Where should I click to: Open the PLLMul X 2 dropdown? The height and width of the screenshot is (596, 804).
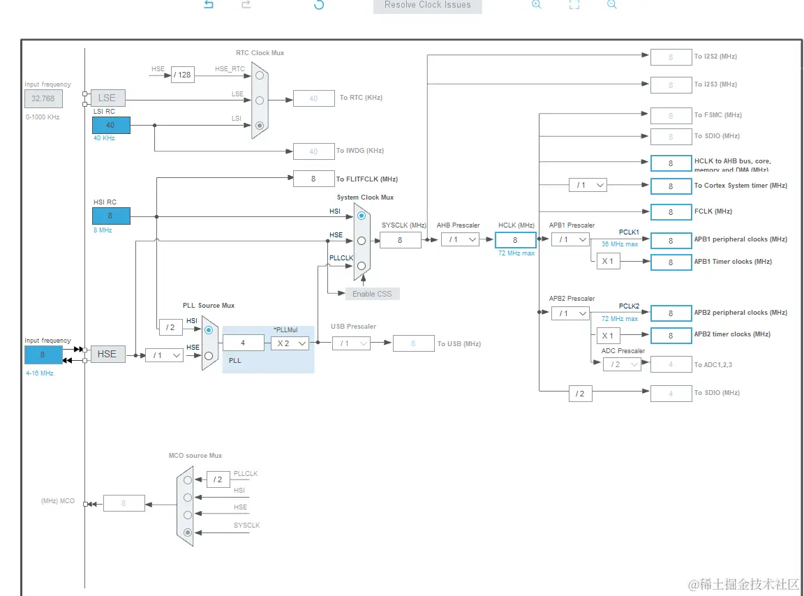coord(290,343)
